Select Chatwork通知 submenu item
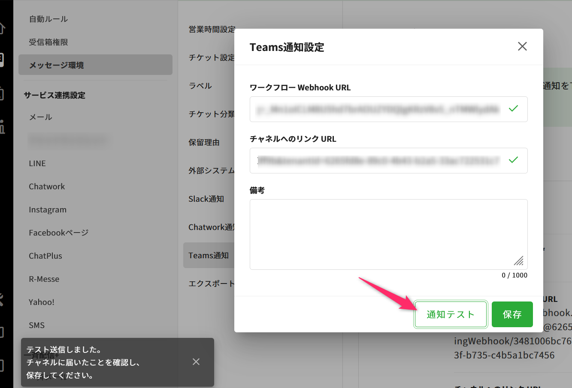Screen dimensions: 572x388 [212, 227]
